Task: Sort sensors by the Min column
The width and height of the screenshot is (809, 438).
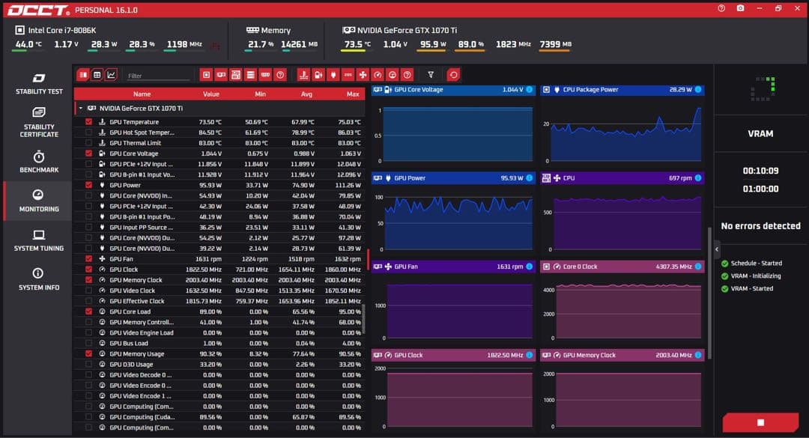Action: coord(261,94)
